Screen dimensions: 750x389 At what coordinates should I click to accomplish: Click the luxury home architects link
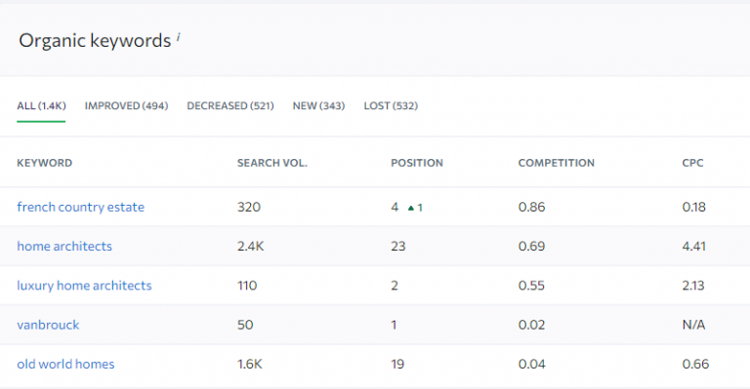(x=84, y=286)
